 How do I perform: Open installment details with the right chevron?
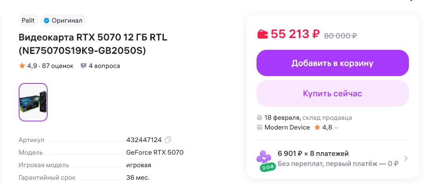(x=405, y=158)
